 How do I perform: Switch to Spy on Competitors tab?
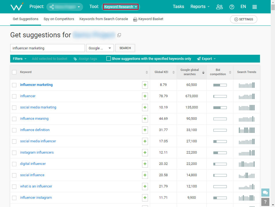59,19
